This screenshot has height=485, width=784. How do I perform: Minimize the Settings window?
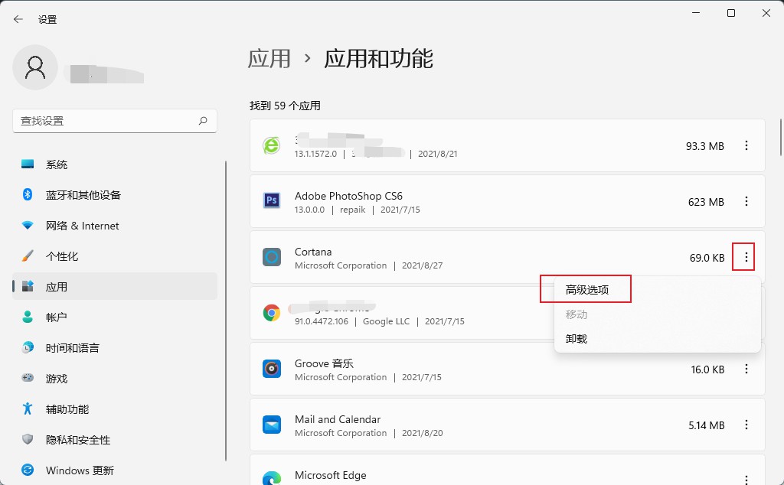(x=696, y=13)
